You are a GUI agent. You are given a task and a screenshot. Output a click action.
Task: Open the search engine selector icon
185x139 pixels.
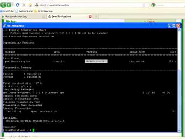tap(153, 5)
